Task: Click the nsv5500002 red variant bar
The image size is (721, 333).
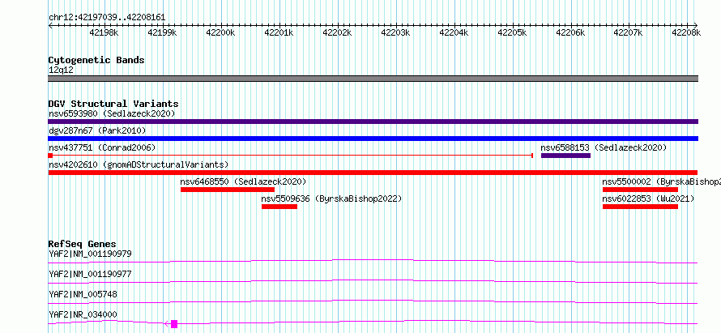Action: point(640,190)
